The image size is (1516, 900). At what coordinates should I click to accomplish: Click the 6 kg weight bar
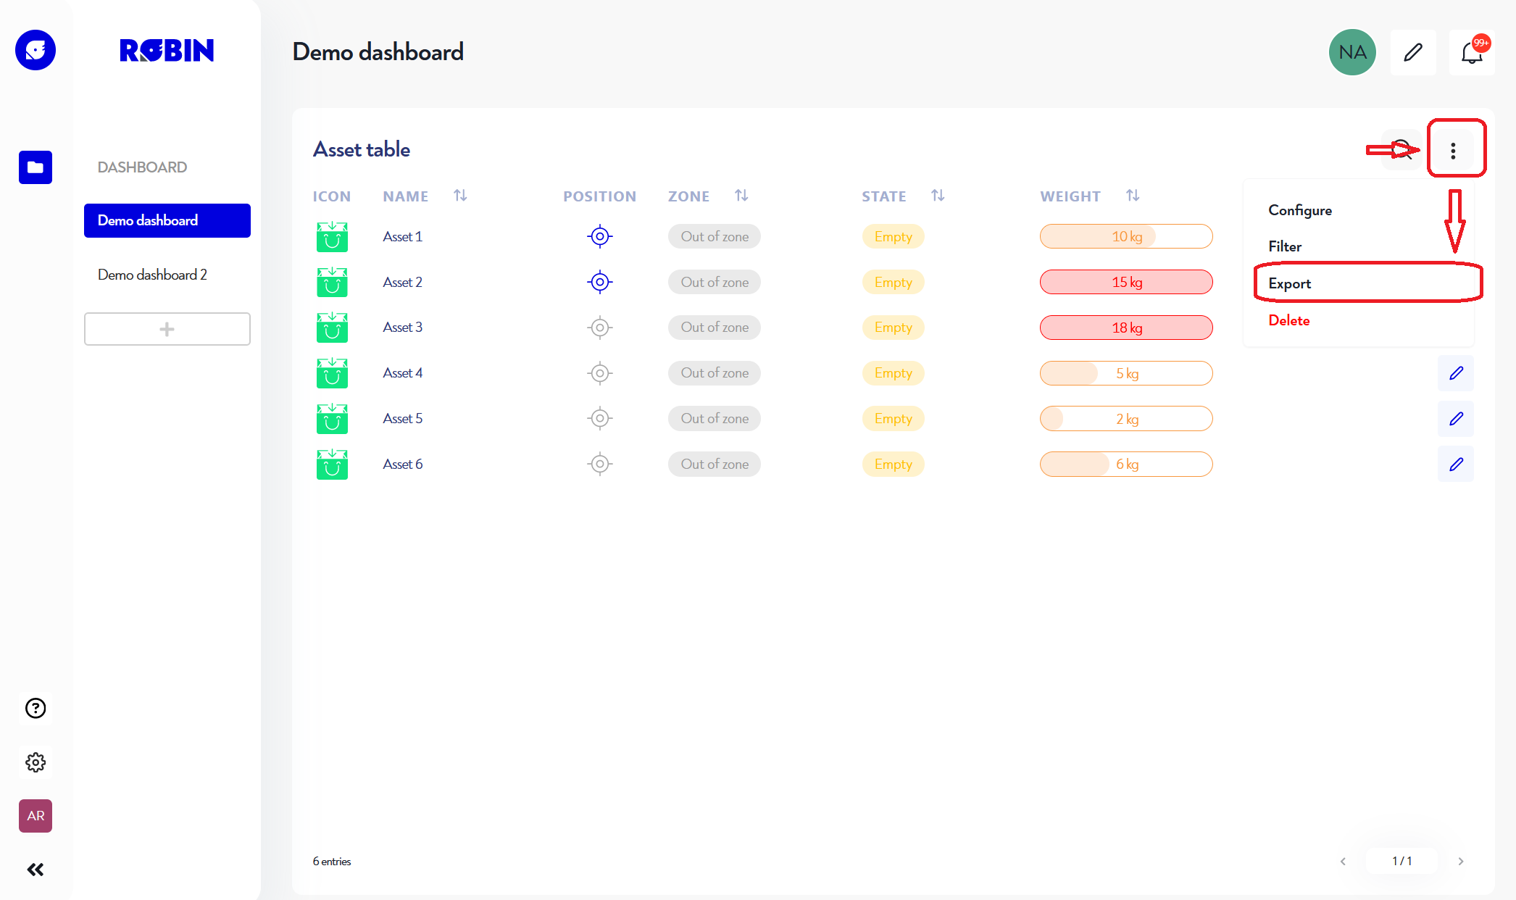(1126, 464)
